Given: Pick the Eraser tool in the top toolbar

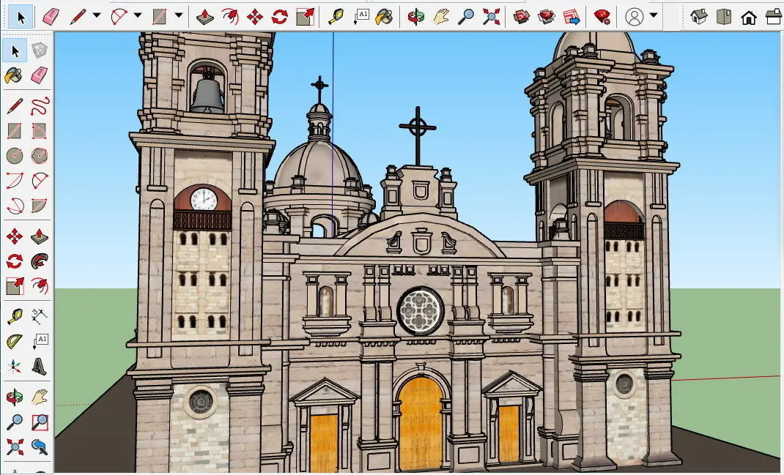Looking at the screenshot, I should [x=51, y=18].
